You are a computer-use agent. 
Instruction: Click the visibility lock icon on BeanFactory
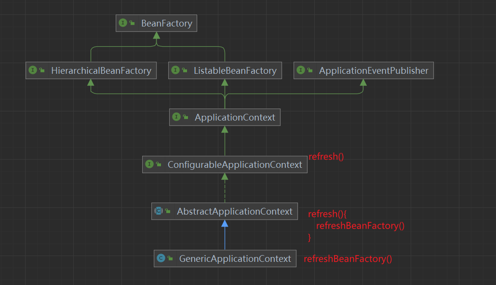point(132,23)
